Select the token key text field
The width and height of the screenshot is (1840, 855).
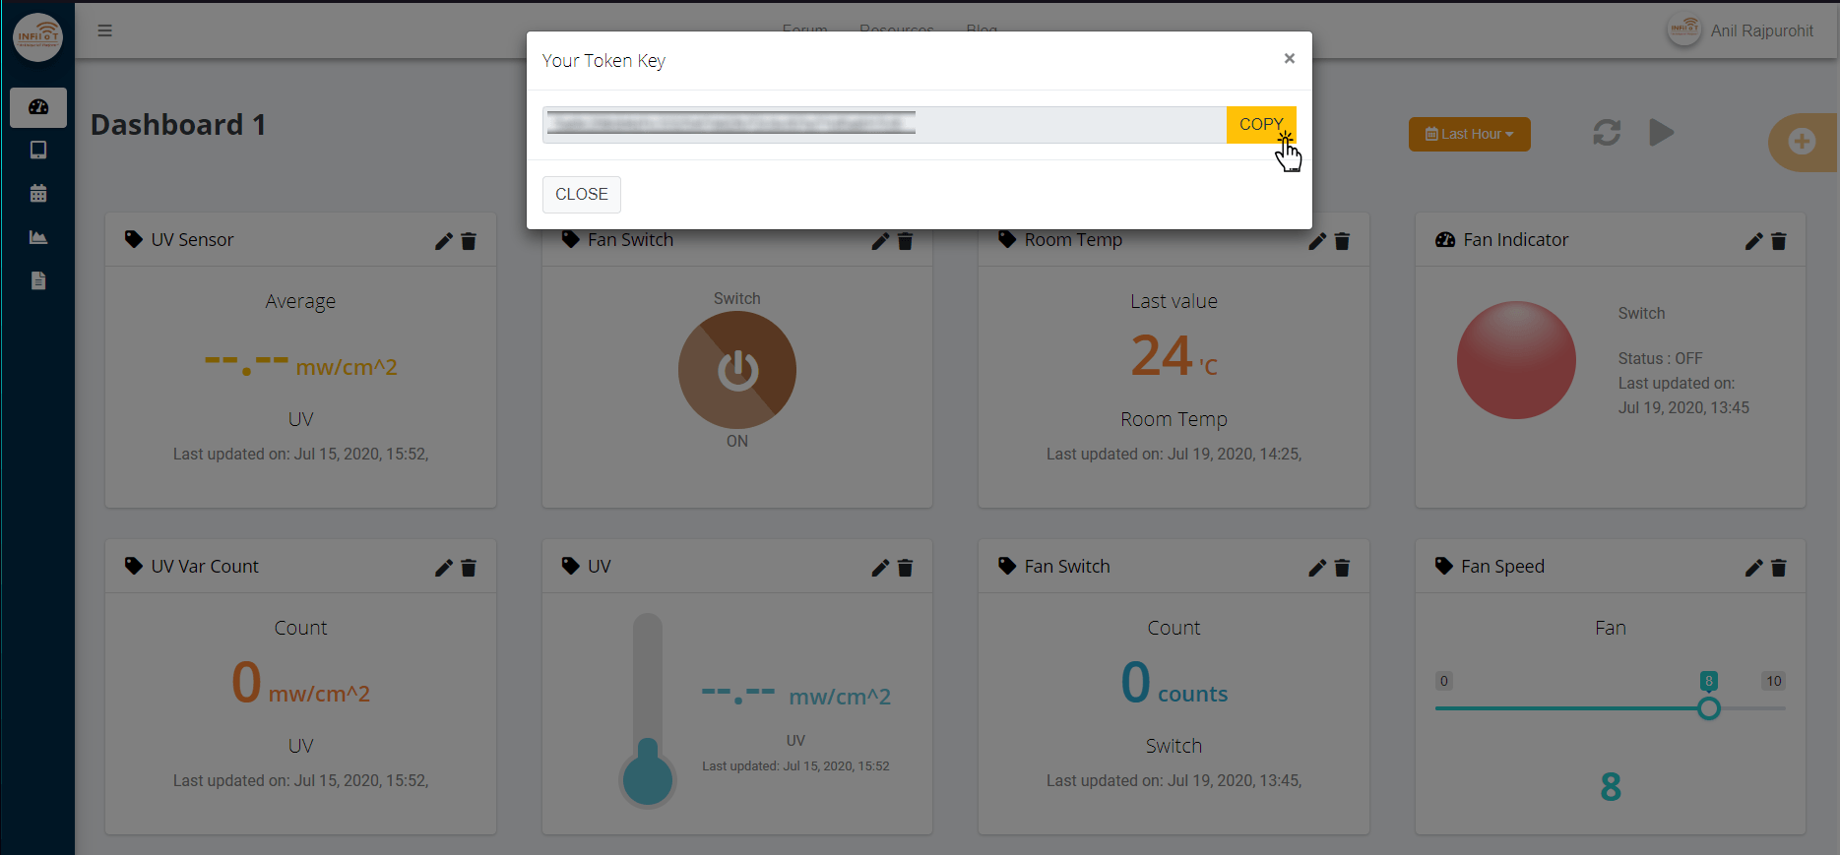[x=884, y=124]
